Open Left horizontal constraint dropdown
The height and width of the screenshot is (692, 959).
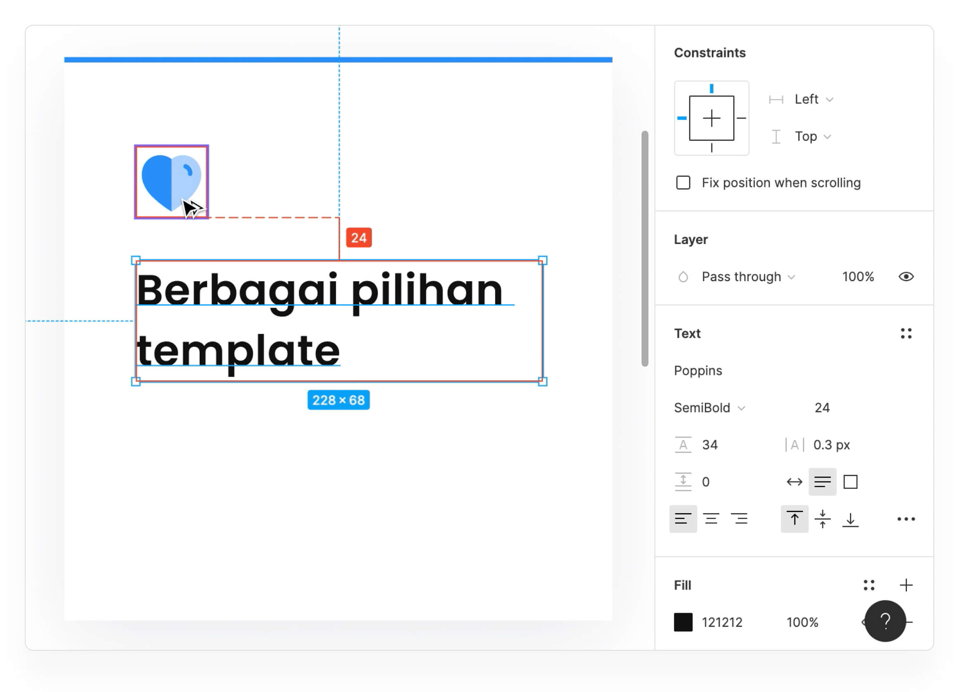(813, 99)
